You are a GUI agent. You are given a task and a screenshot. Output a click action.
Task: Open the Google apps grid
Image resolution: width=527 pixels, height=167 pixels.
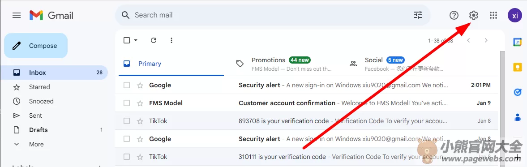[493, 15]
